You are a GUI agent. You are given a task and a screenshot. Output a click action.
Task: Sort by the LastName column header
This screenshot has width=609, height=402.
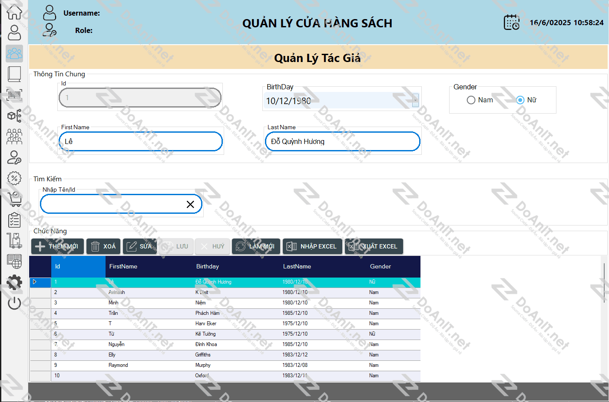click(x=323, y=267)
